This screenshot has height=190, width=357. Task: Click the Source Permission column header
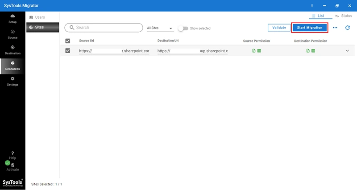pos(256,41)
